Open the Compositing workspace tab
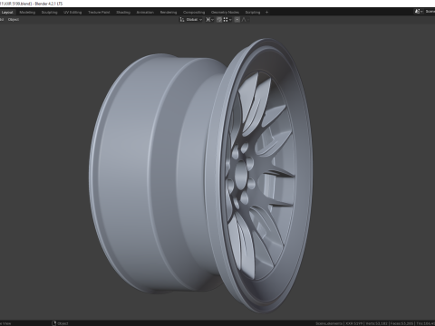The height and width of the screenshot is (326, 435). pyautogui.click(x=194, y=13)
